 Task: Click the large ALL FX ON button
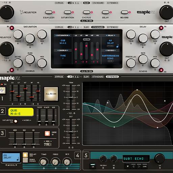51,94
